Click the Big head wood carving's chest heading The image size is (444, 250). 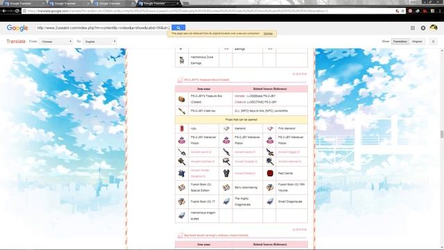point(216,235)
